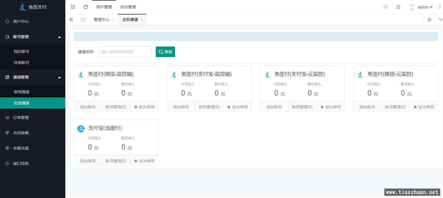Set 免签付(支付宝-监控端) as 常用 with star
The image size is (443, 198).
(237, 107)
